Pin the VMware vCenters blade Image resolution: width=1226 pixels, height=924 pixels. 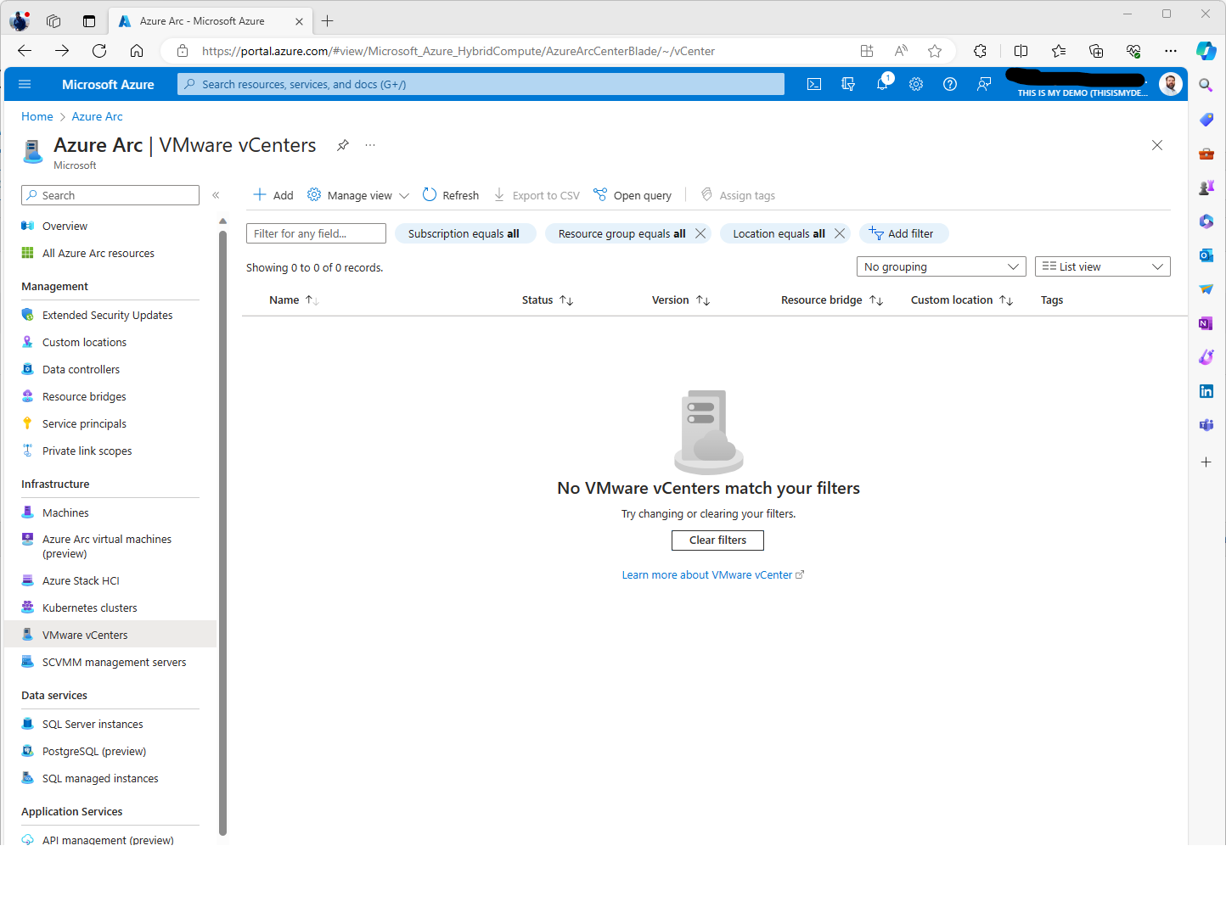click(342, 145)
